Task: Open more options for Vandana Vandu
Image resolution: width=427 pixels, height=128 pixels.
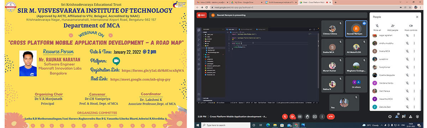Action: (x=414, y=83)
